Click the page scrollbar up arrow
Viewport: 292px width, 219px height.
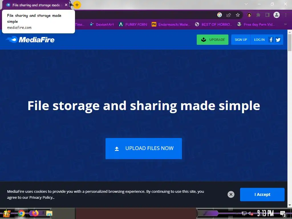click(x=290, y=32)
